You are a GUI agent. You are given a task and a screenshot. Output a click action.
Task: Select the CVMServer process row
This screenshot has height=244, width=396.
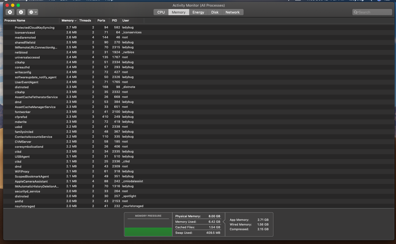pyautogui.click(x=199, y=142)
